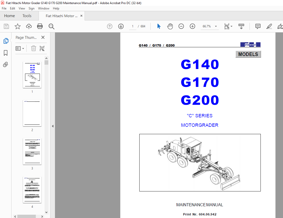Expand fit page options arrow

tap(232, 26)
